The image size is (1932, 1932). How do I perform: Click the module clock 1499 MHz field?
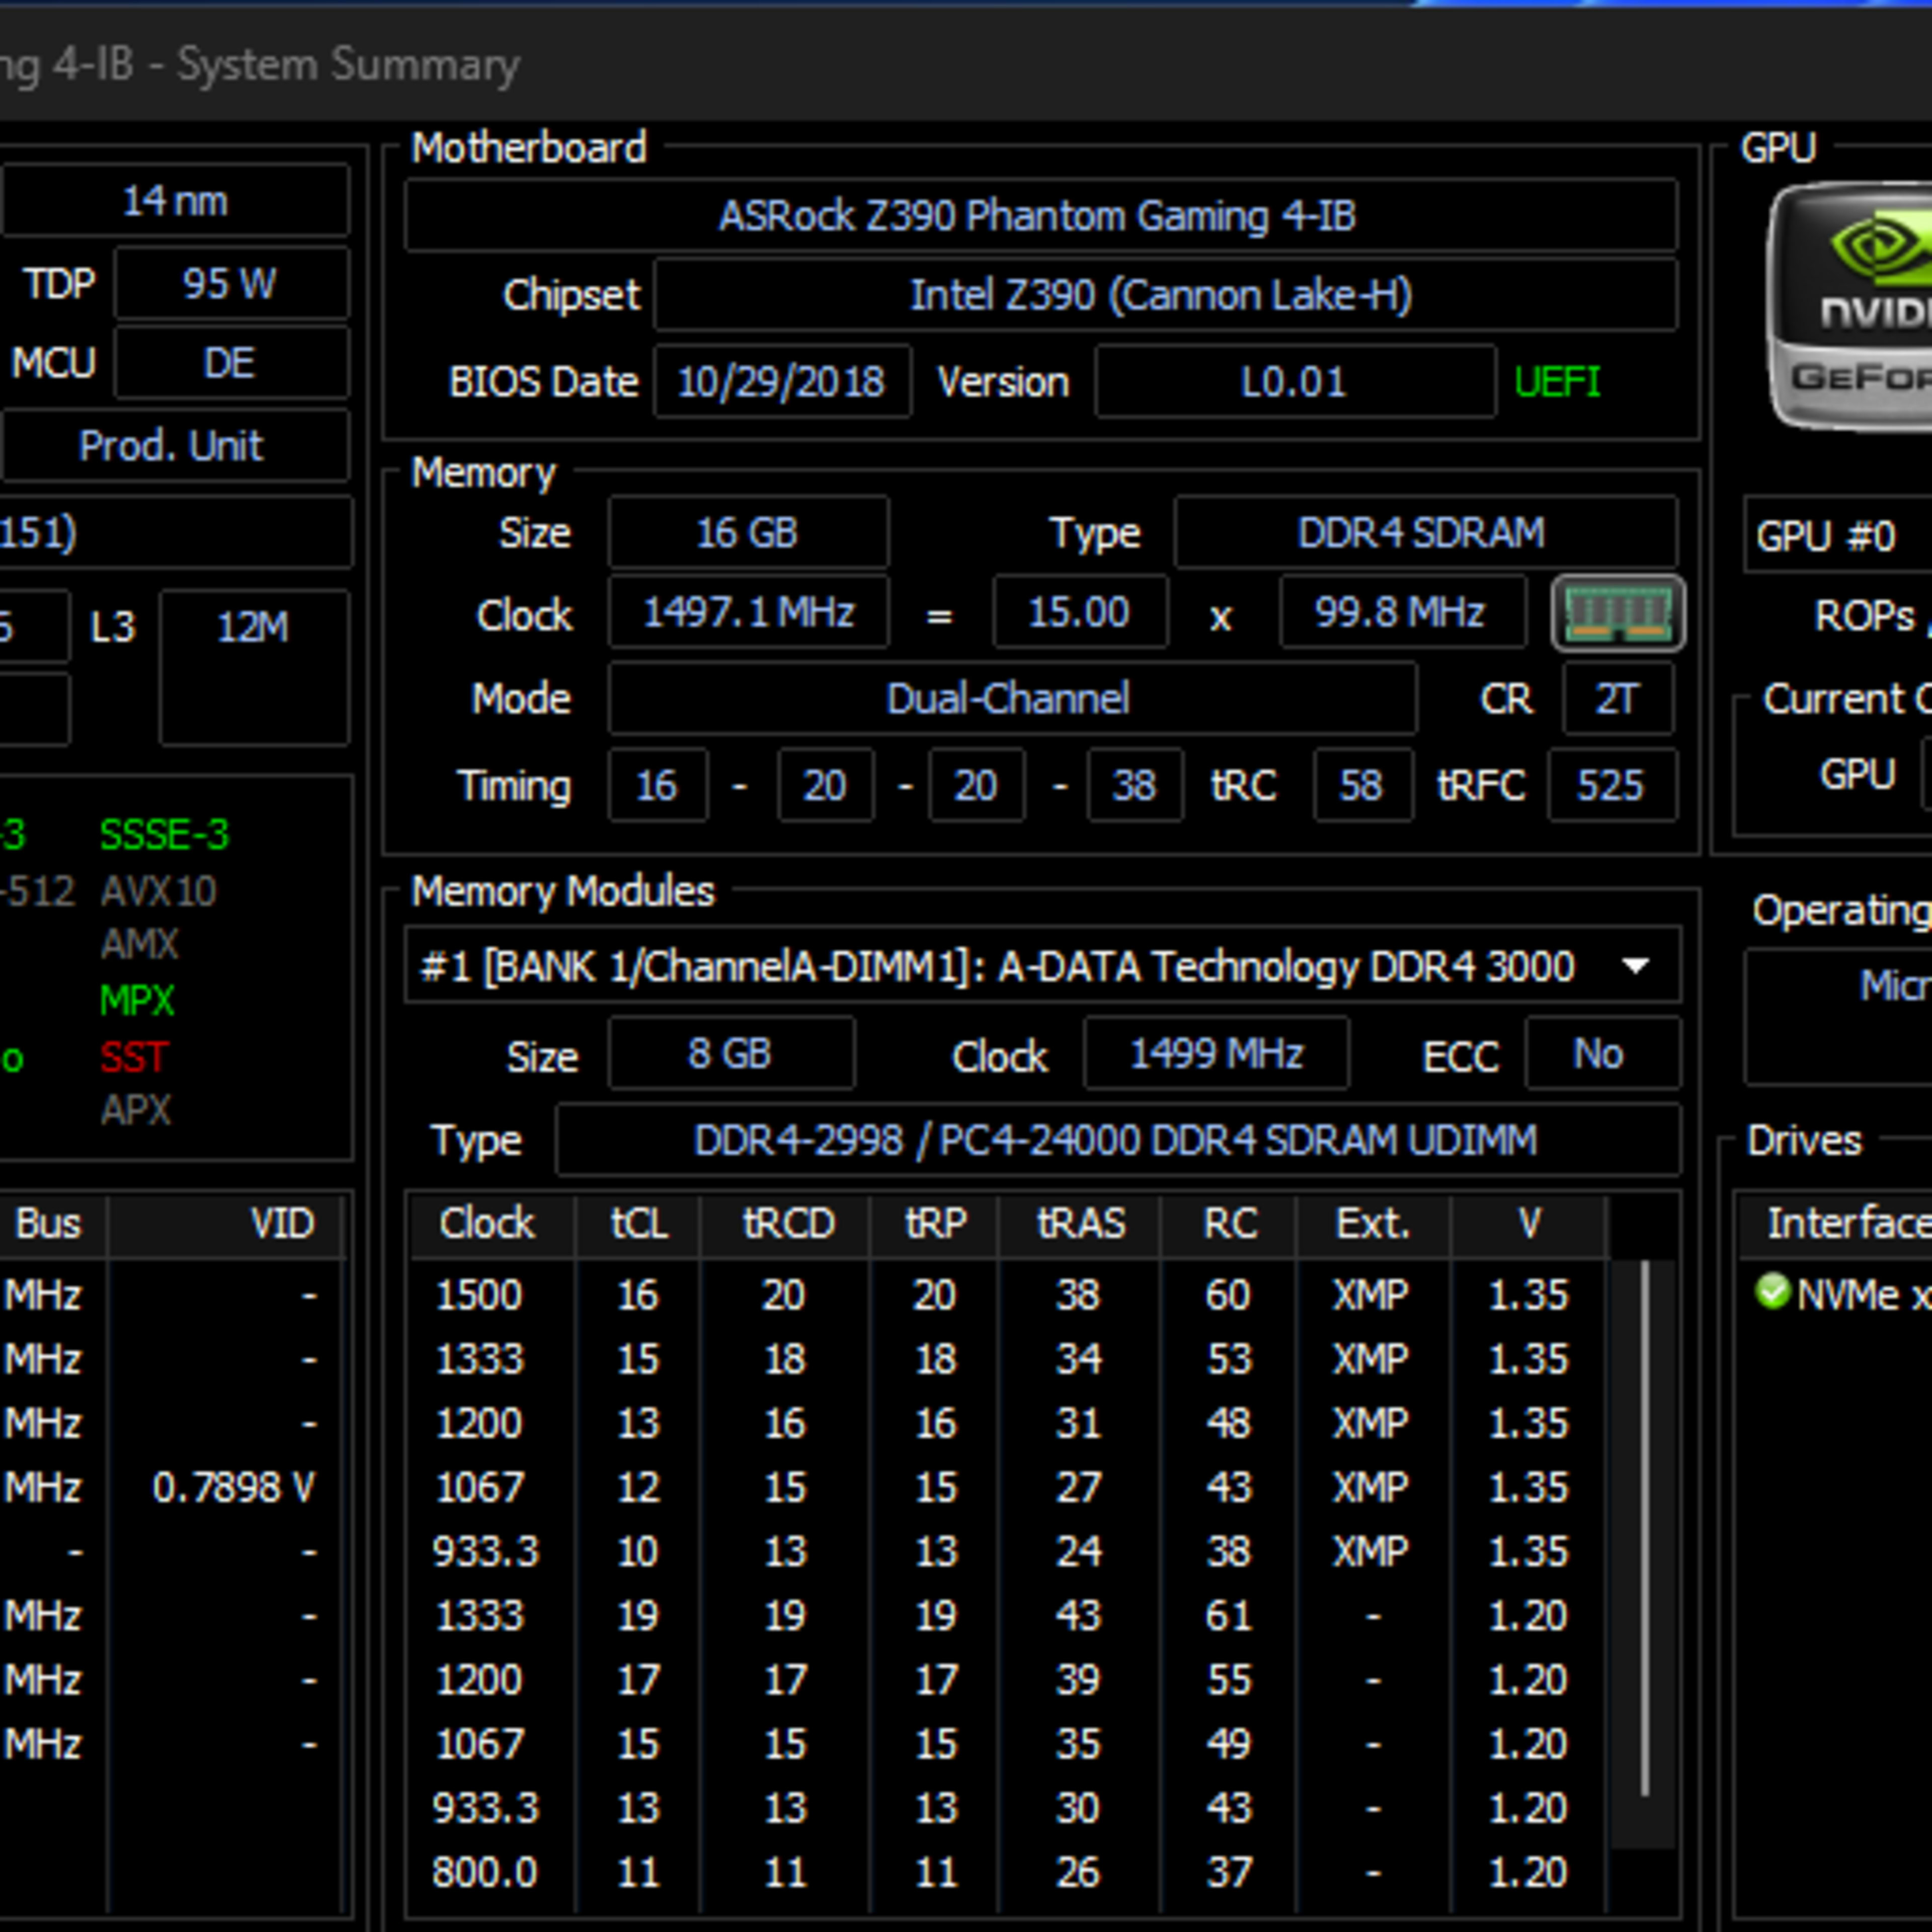click(1216, 1054)
